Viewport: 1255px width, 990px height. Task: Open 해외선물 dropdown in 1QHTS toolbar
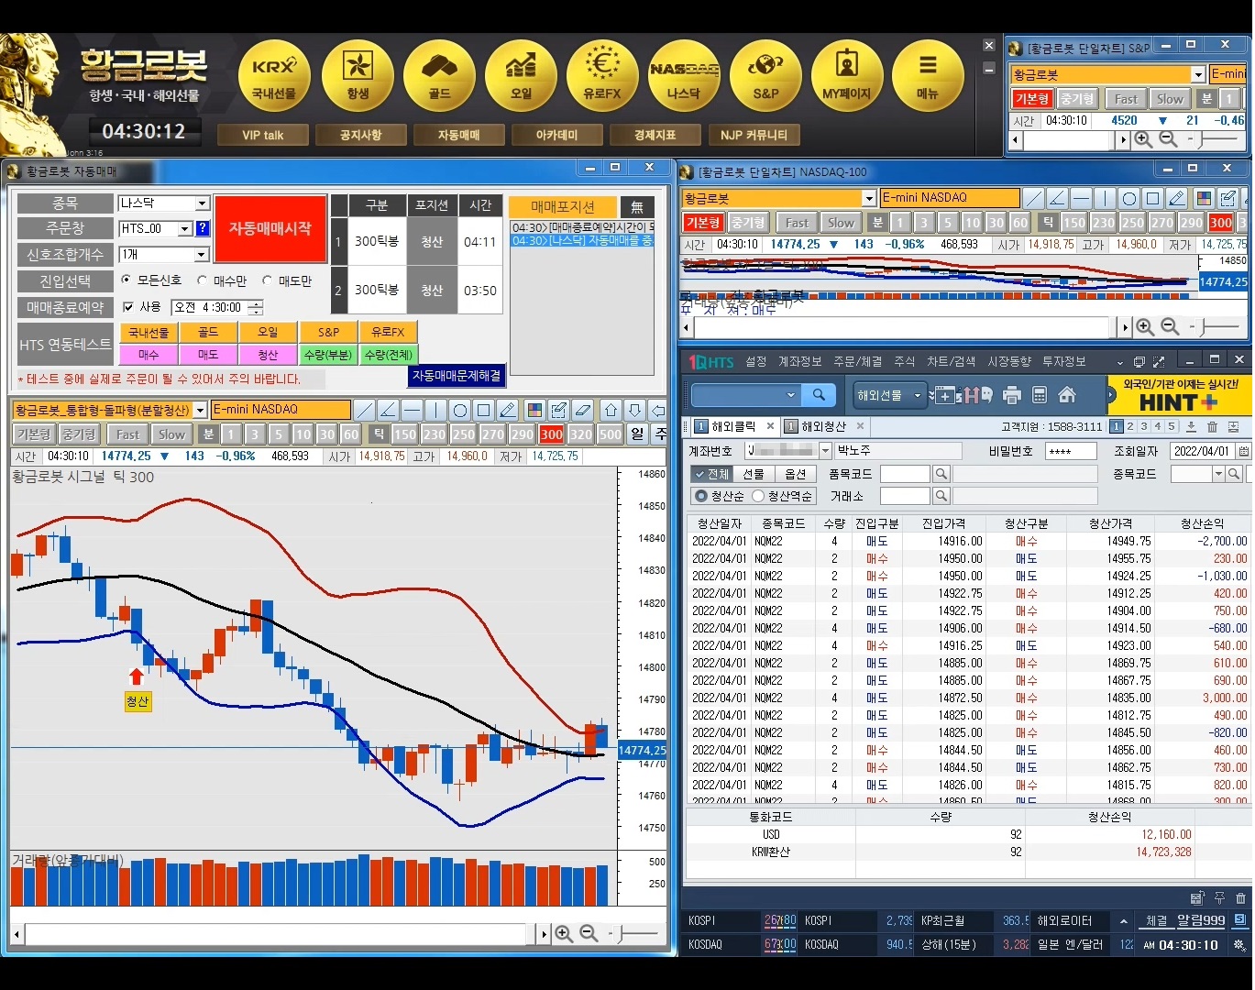click(889, 395)
